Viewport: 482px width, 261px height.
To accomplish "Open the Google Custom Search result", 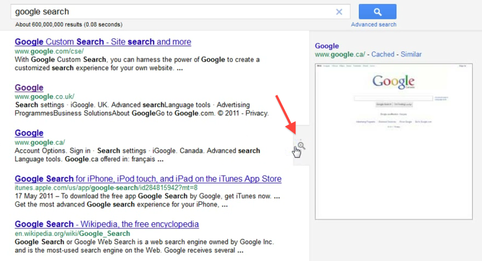I will point(103,42).
